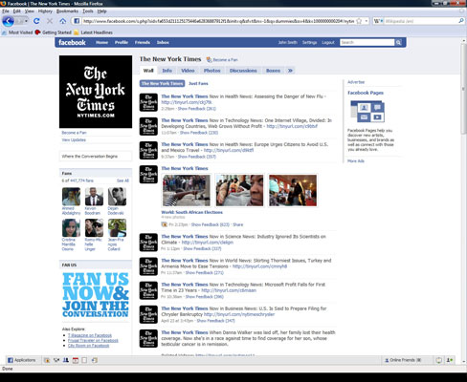Open the back button history dropdown arrow

[26, 21]
